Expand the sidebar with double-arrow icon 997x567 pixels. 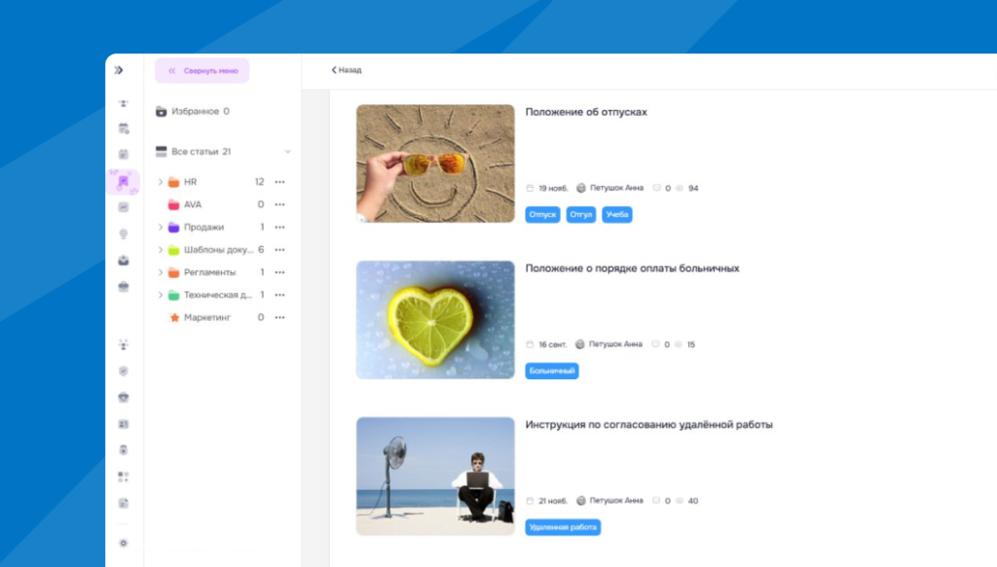coord(119,70)
